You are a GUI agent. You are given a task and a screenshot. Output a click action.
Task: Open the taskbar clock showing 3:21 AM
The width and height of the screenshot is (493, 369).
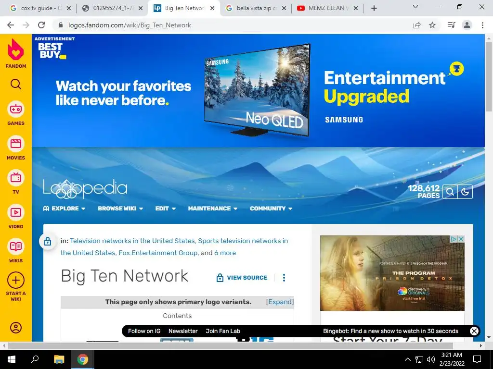pyautogui.click(x=452, y=359)
